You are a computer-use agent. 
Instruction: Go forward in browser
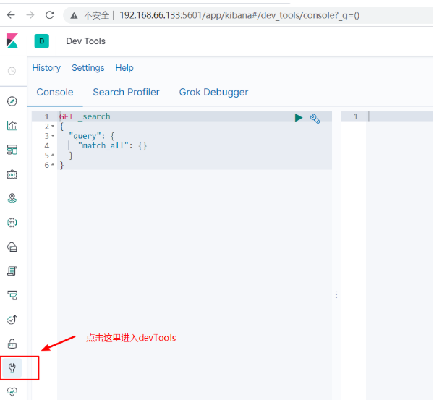[x=30, y=15]
